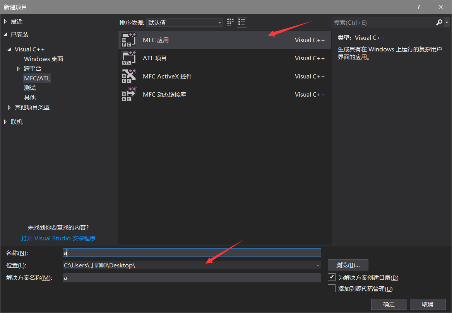The height and width of the screenshot is (313, 452).
Task: Toggle 为解决方案创建目录 checkbox
Action: tap(332, 277)
